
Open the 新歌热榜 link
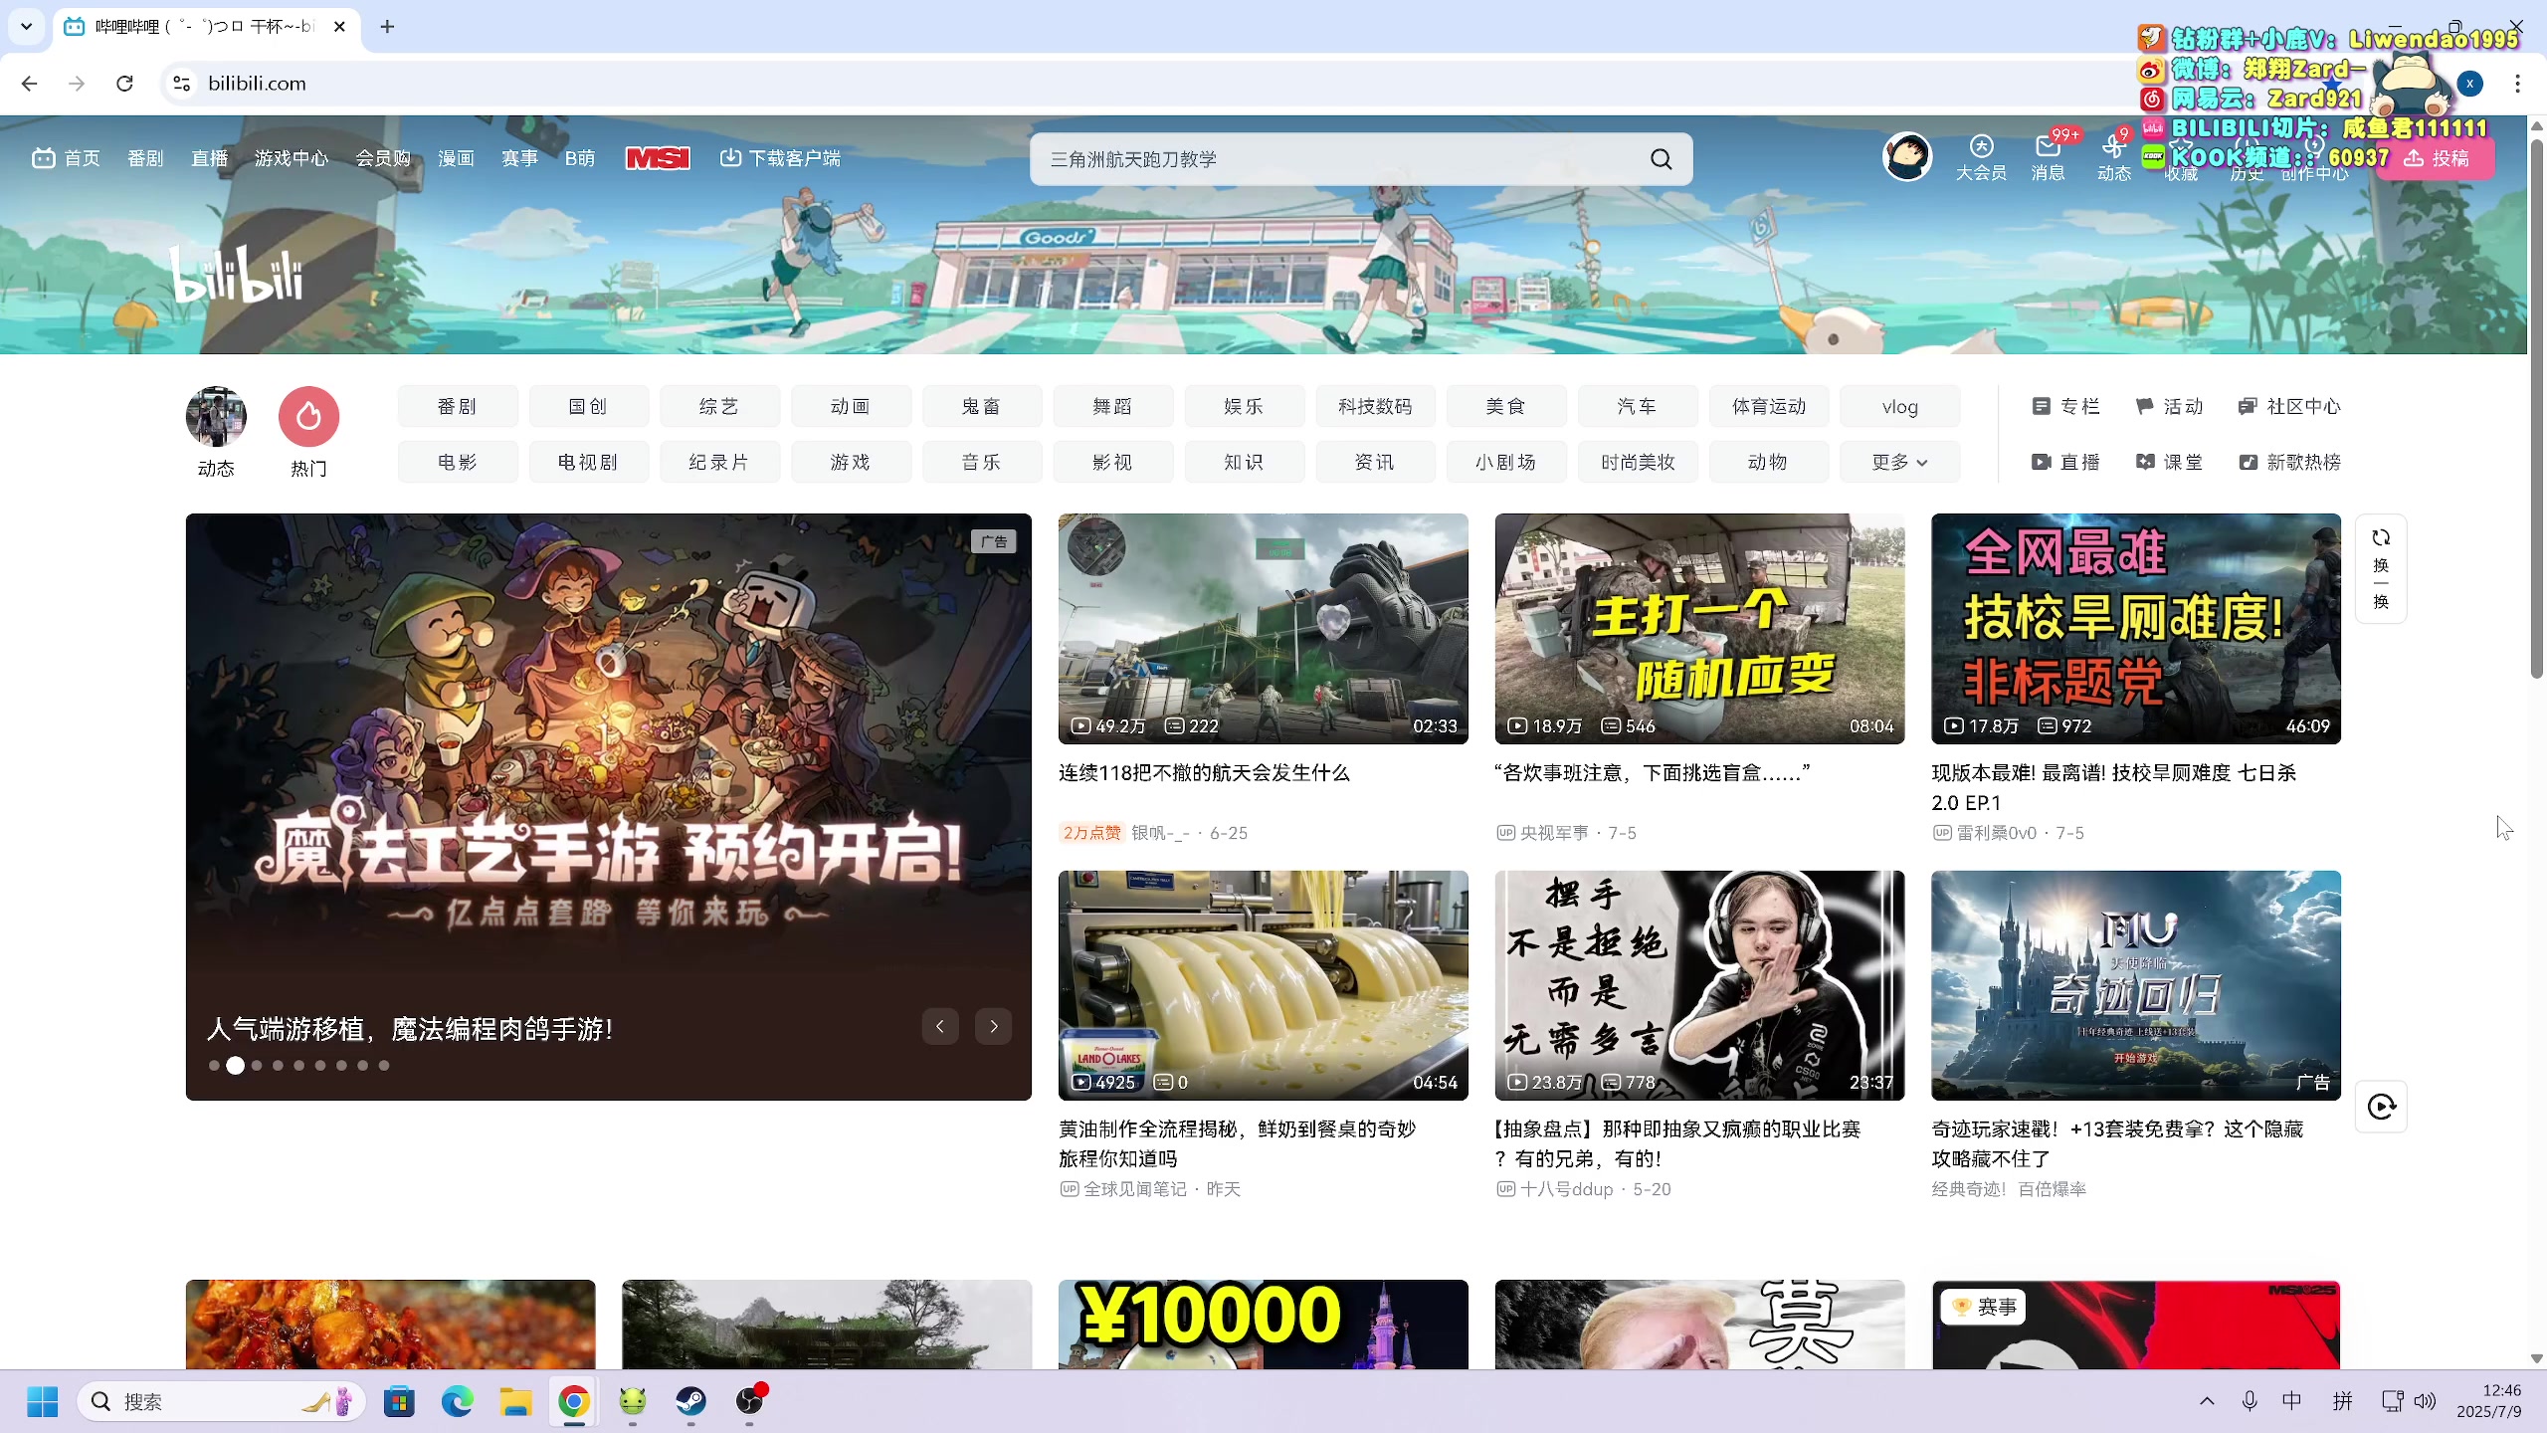pos(2288,462)
